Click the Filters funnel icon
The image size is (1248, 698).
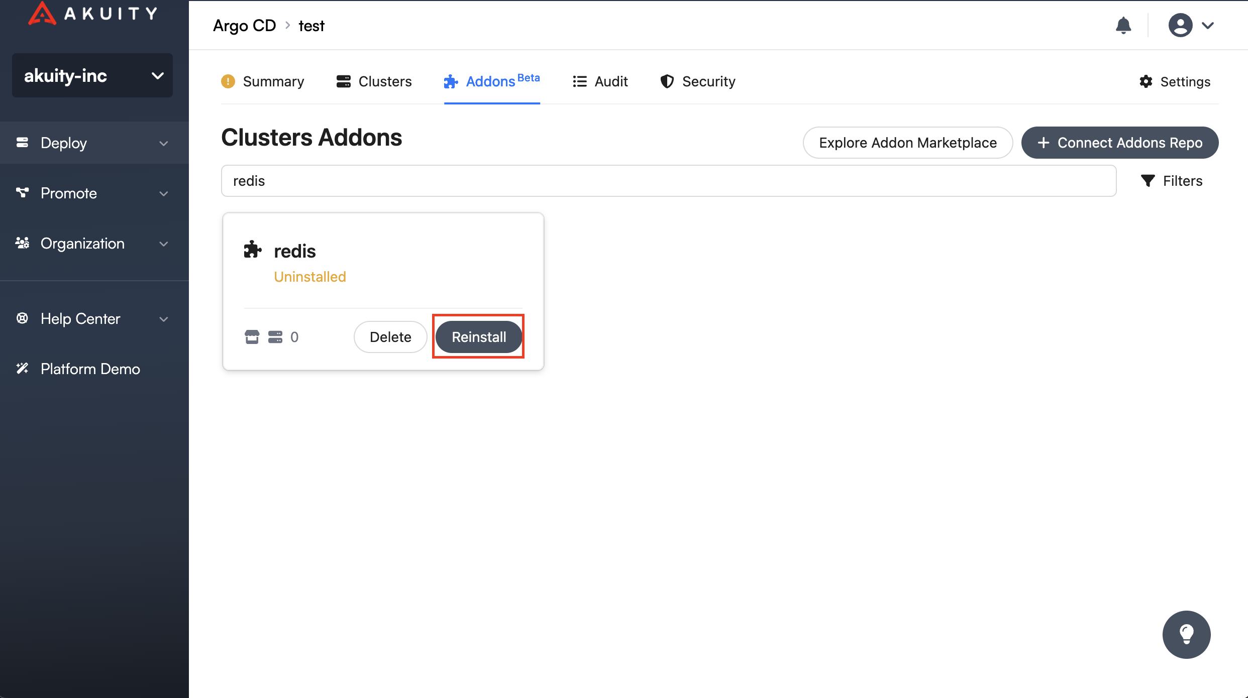pyautogui.click(x=1148, y=181)
